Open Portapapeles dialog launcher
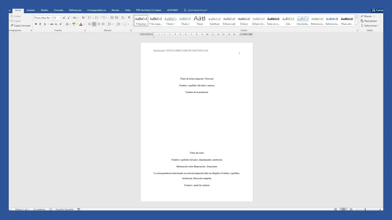The image size is (392, 220). 31,31
